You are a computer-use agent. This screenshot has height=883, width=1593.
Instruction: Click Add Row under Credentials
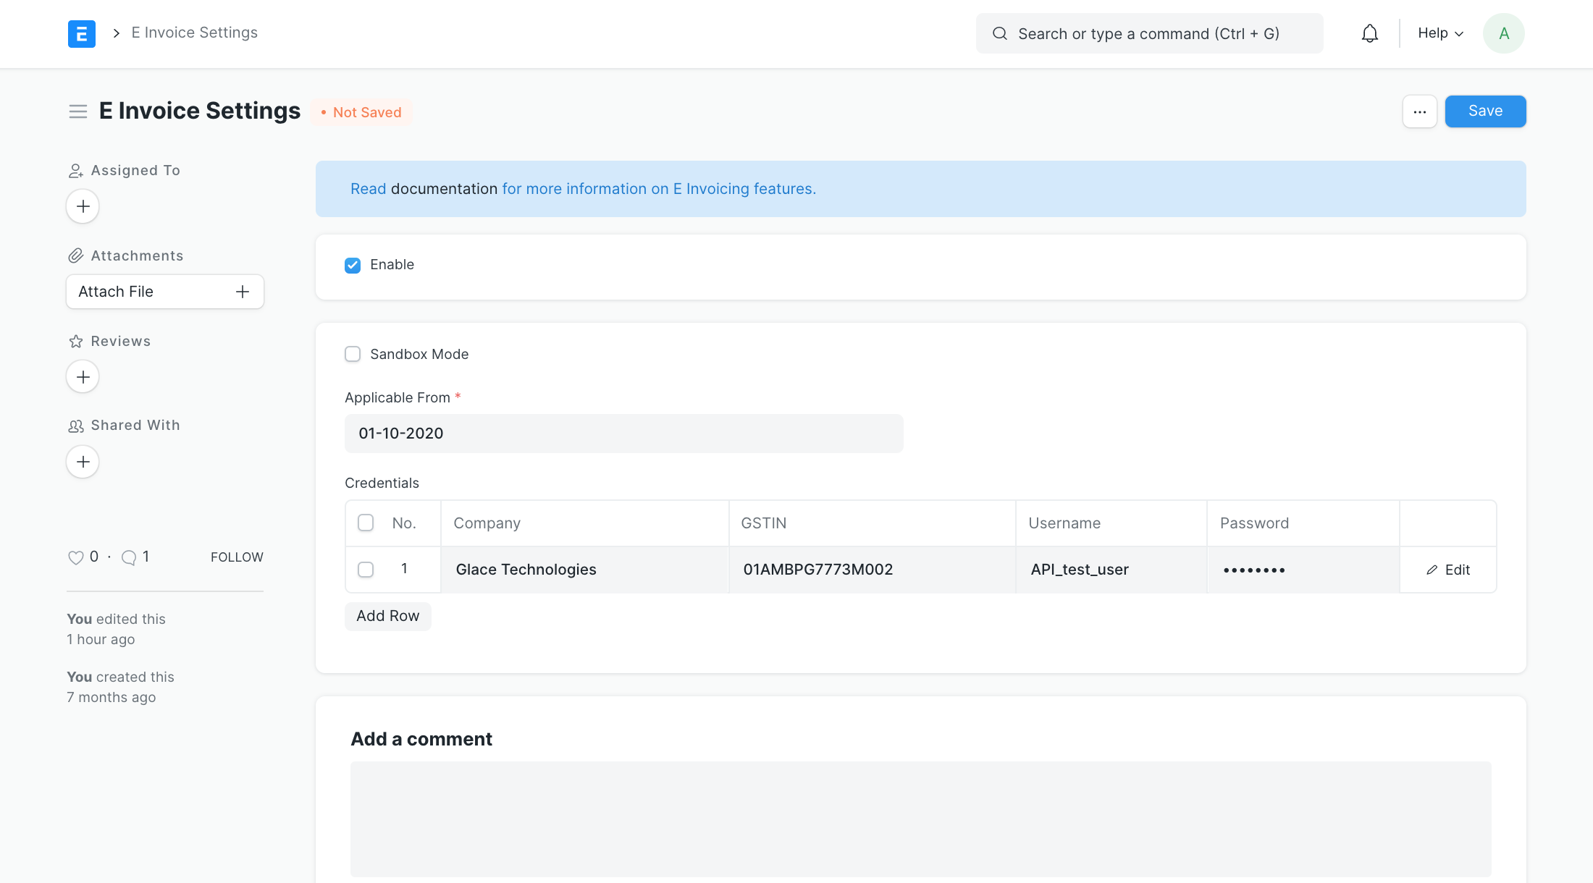pyautogui.click(x=387, y=616)
